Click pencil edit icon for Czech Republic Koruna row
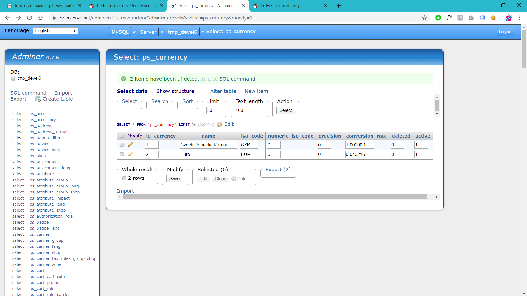Image resolution: width=527 pixels, height=296 pixels. coord(131,144)
